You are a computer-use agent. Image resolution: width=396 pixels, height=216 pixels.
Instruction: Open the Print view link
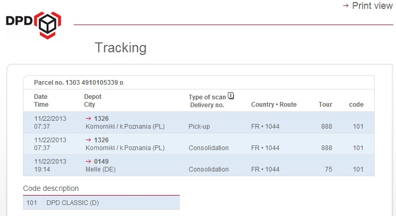point(372,6)
